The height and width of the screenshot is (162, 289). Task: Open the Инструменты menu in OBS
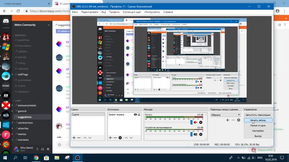click(152, 12)
